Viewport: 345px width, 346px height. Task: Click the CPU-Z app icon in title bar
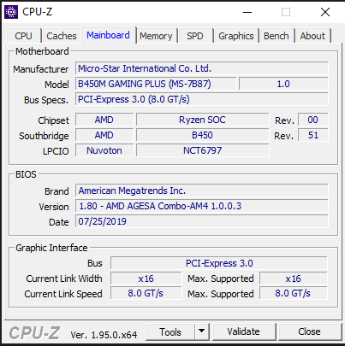[11, 12]
